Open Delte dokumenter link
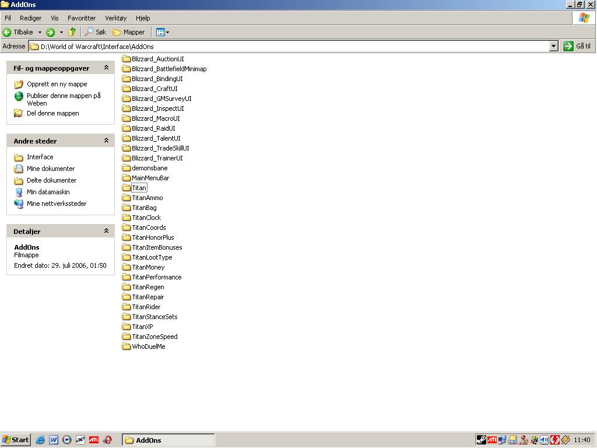 click(51, 180)
